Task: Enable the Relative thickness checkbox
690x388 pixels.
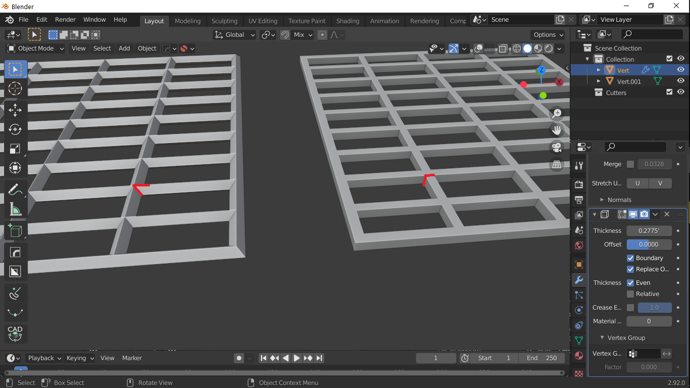Action: click(x=630, y=294)
